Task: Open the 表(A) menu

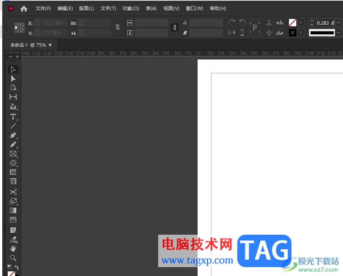Action: pos(151,8)
